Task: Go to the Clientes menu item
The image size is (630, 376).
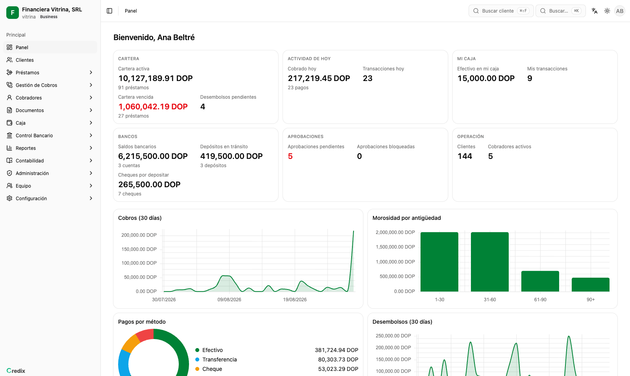Action: click(50, 60)
